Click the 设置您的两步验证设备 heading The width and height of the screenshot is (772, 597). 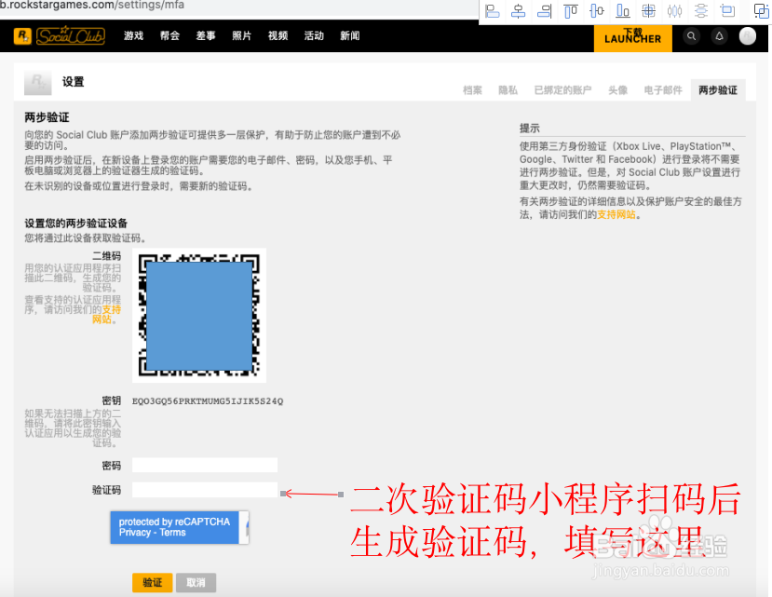tap(76, 224)
